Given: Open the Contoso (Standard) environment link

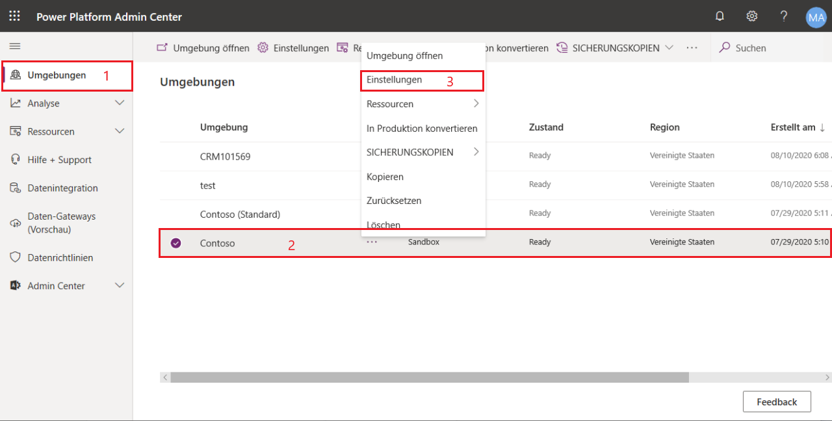Looking at the screenshot, I should [x=240, y=214].
